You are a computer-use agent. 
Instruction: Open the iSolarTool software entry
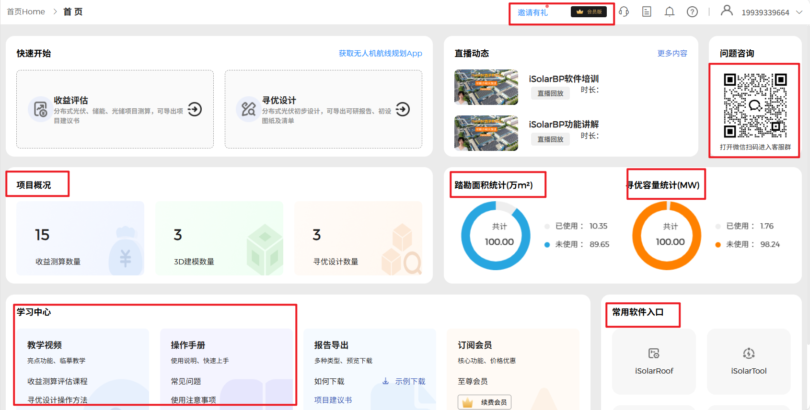point(748,361)
